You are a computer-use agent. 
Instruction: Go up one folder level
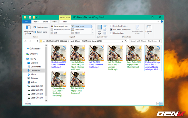tap(37, 41)
